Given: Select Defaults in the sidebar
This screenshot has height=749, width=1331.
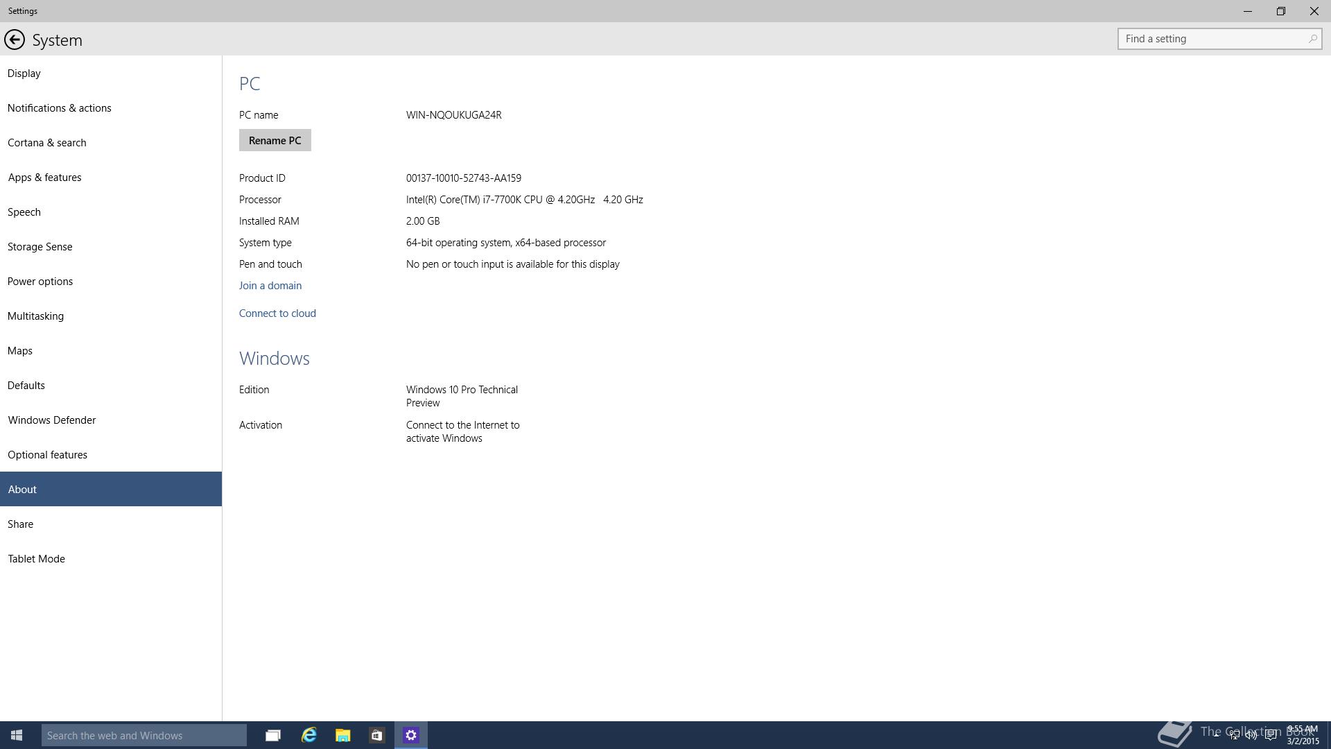Looking at the screenshot, I should 111,385.
